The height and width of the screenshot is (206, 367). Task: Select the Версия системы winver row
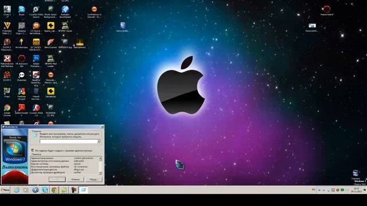[x=65, y=164]
